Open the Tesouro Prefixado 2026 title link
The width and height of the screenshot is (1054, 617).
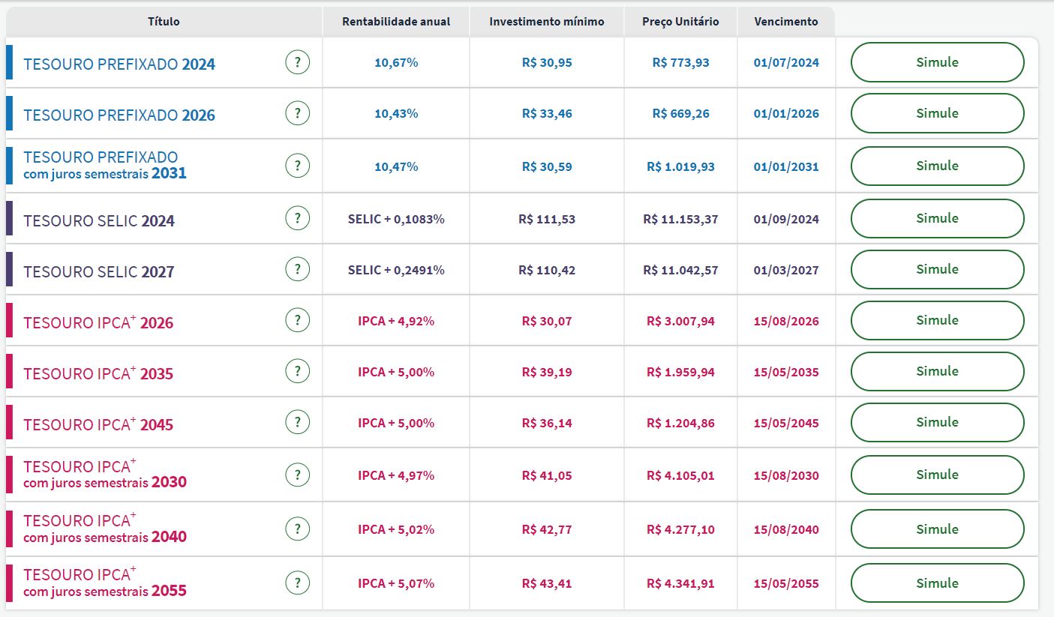[119, 115]
